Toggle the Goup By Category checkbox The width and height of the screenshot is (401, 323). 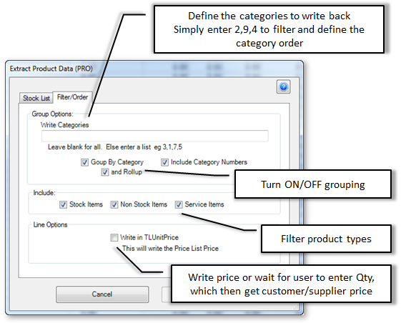click(84, 162)
